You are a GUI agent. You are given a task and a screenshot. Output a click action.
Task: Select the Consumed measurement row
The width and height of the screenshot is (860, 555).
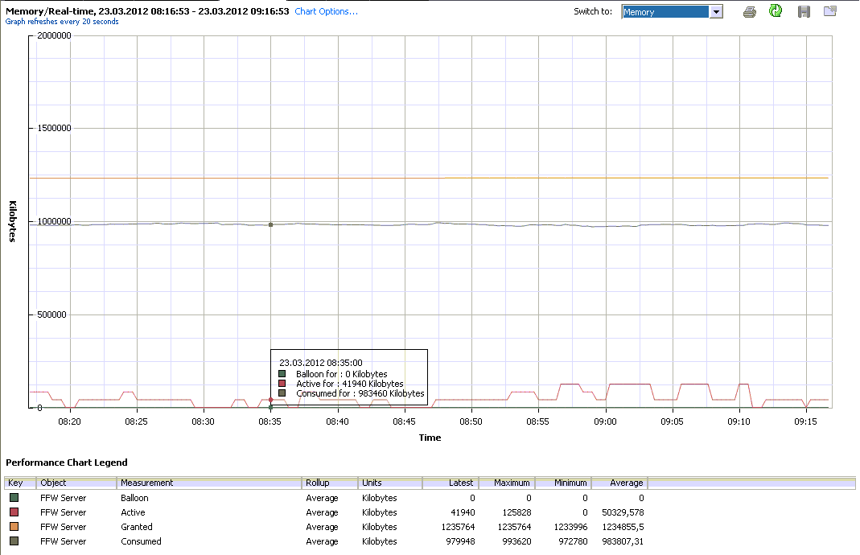[x=141, y=541]
